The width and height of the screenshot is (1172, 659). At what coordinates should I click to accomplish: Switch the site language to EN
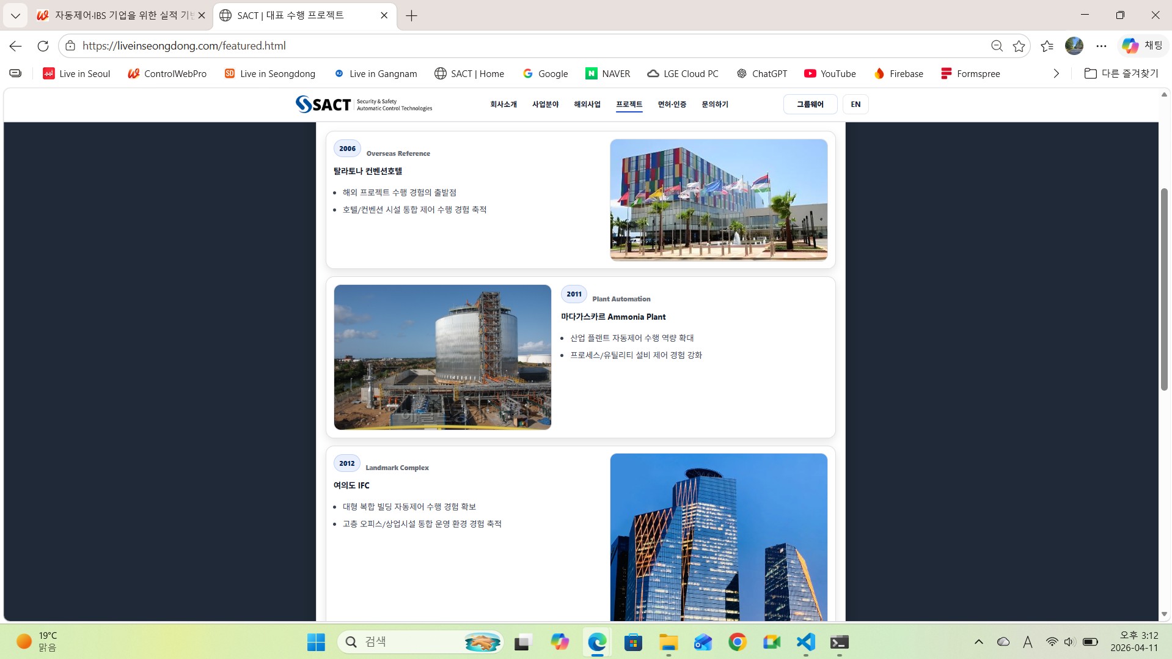854,104
